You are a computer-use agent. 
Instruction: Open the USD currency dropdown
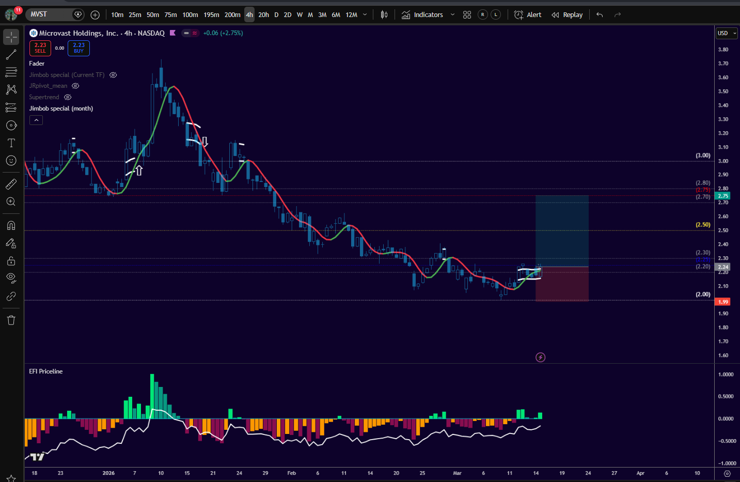point(727,33)
